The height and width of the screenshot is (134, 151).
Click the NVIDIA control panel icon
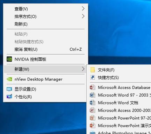[9, 59]
